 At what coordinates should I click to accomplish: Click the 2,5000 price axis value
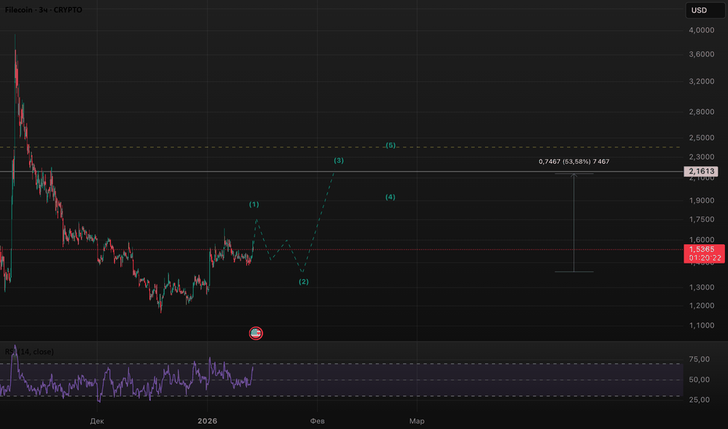click(701, 138)
